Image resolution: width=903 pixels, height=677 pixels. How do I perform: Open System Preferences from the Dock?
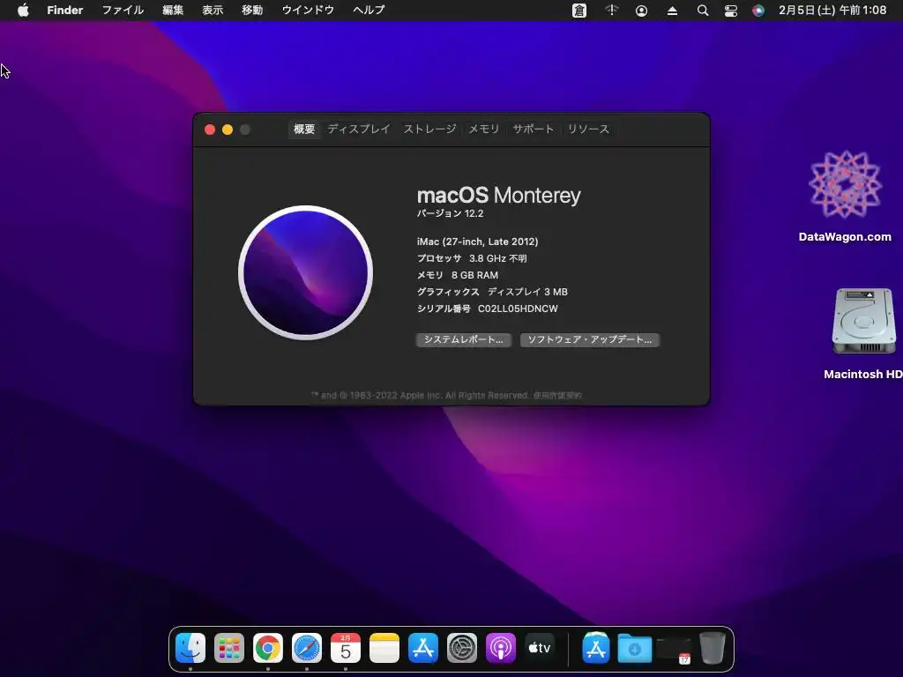[x=462, y=648]
